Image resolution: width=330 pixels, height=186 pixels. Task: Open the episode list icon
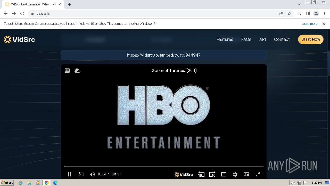click(67, 71)
